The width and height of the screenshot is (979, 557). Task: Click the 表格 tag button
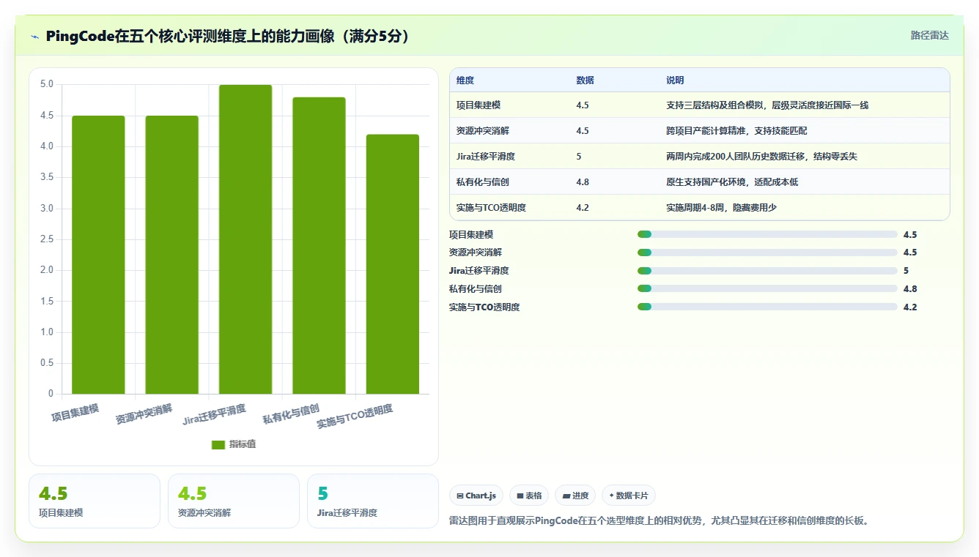(x=529, y=496)
